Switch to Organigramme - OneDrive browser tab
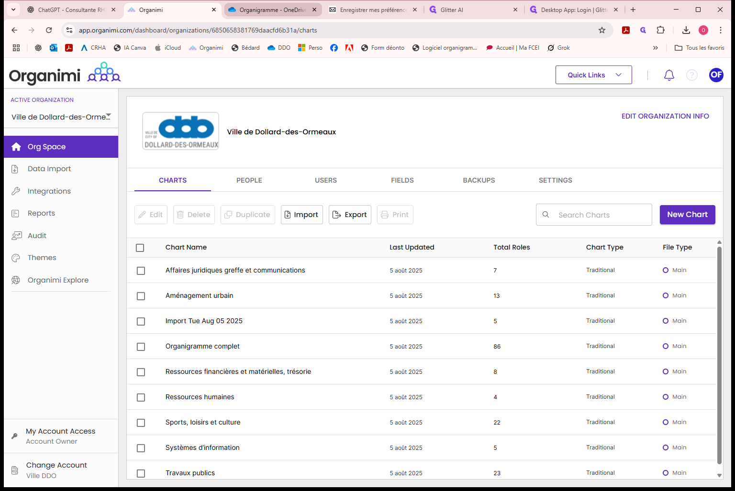 point(273,10)
